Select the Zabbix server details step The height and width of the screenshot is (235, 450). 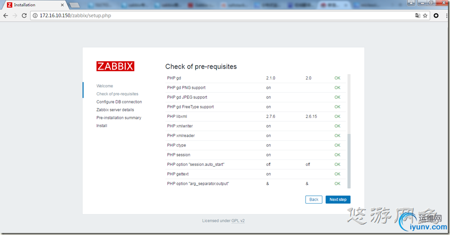click(x=115, y=110)
